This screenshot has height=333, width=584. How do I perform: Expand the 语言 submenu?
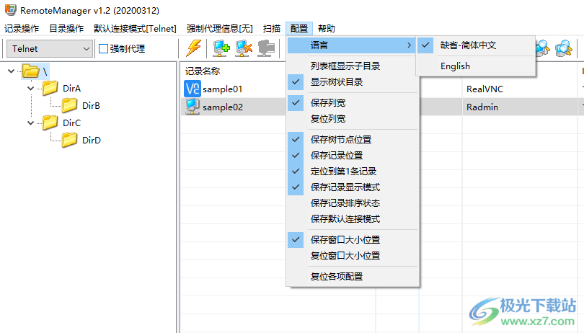353,45
